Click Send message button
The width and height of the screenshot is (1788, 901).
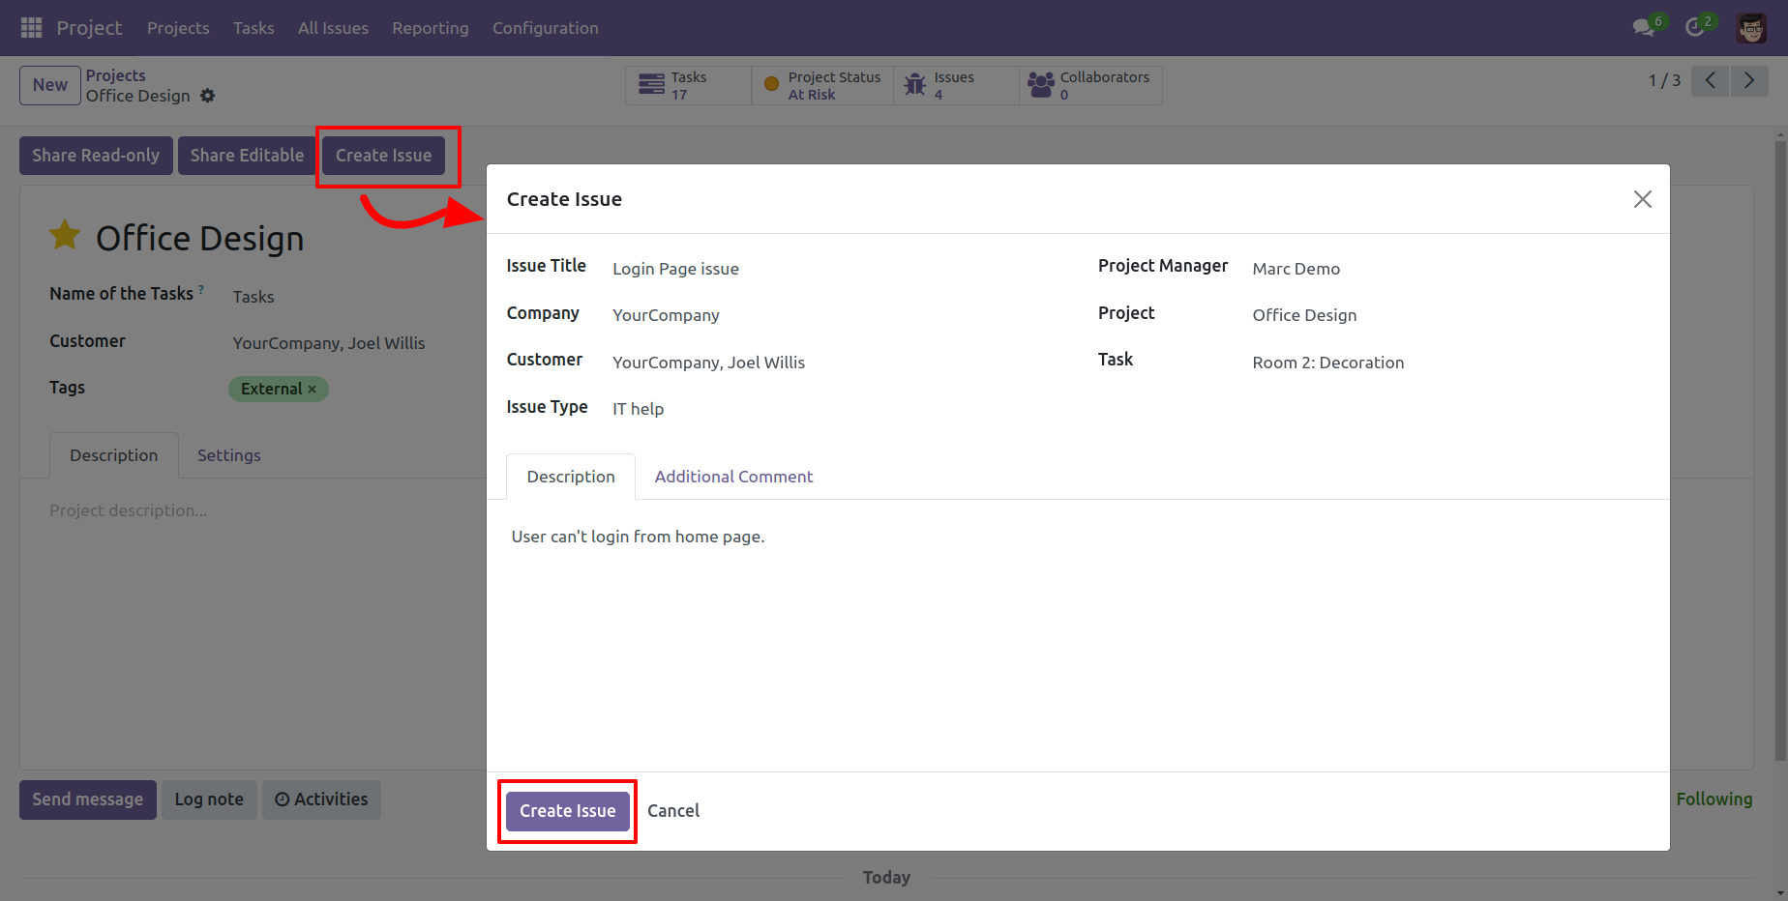[x=88, y=800]
